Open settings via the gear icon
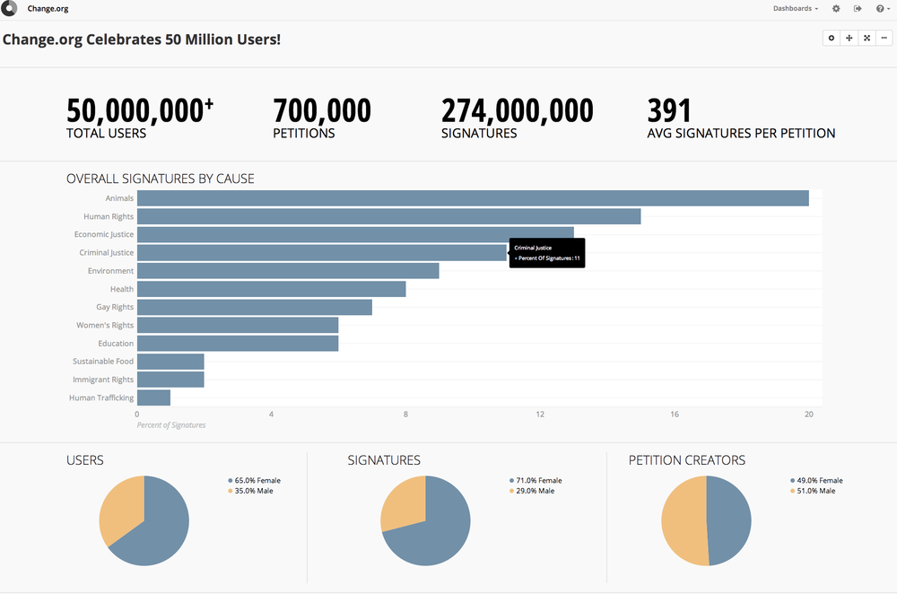897x594 pixels. tap(836, 9)
